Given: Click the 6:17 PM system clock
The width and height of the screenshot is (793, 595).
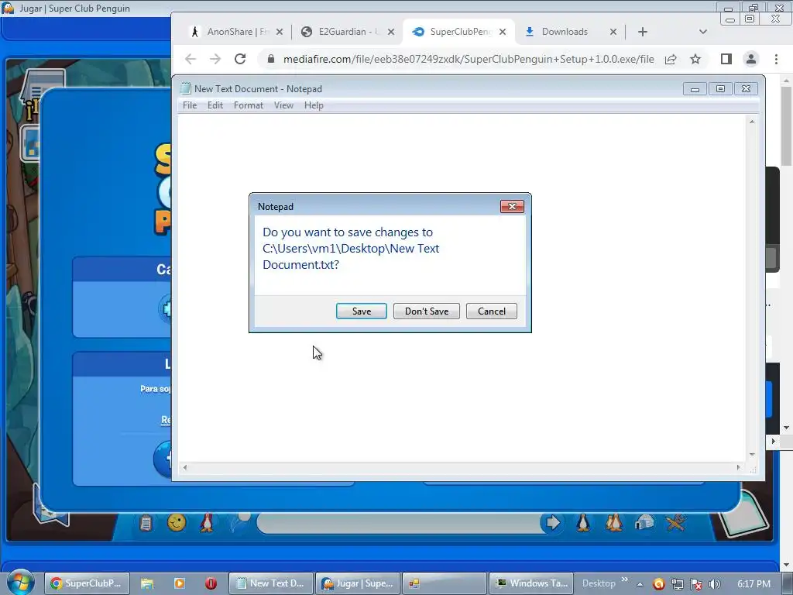Looking at the screenshot, I should click(x=754, y=583).
